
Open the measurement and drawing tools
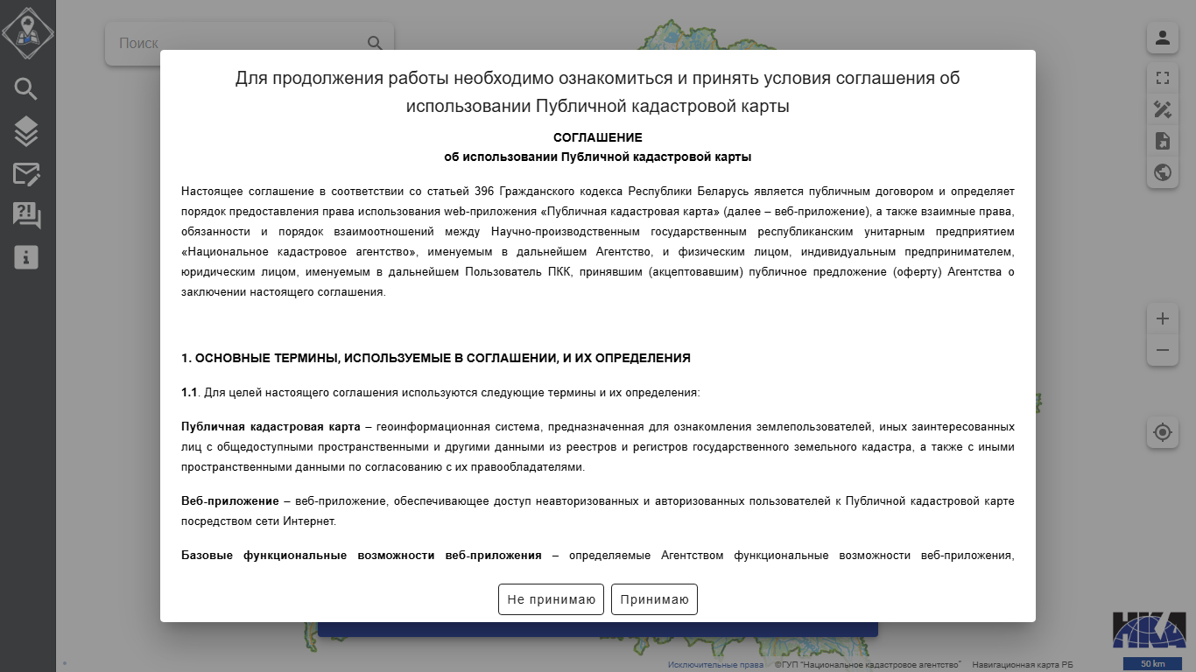click(x=1163, y=109)
